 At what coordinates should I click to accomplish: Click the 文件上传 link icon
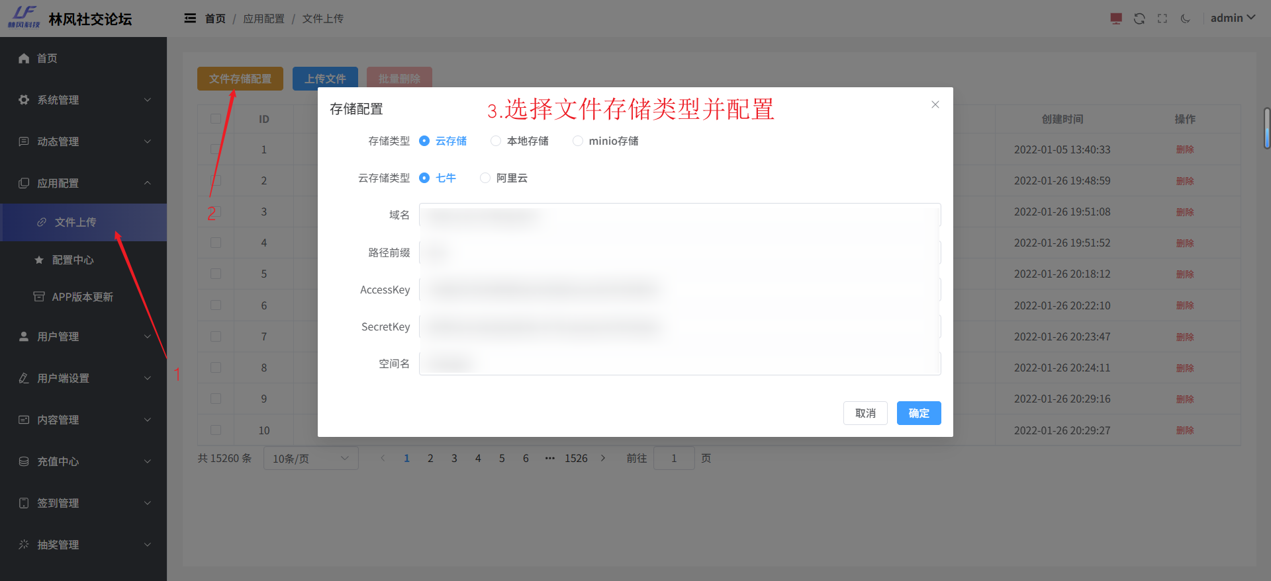click(42, 222)
